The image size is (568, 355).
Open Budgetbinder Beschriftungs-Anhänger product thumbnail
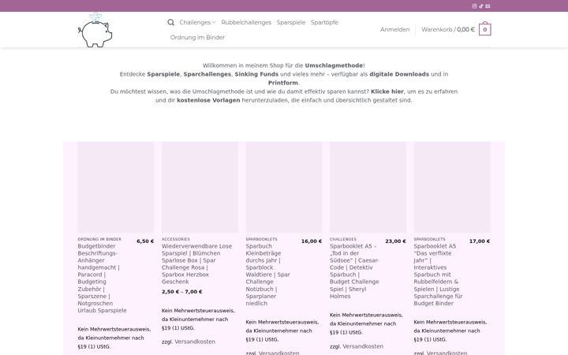tap(116, 187)
